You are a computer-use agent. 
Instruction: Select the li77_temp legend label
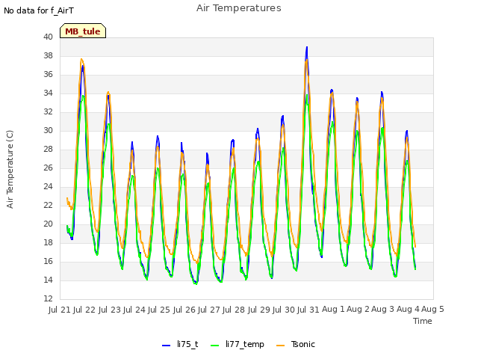point(245,344)
